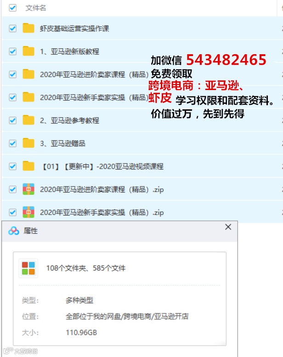Screen dimensions: 283x357
Task: Close the 属性 dialog
Action: click(x=228, y=227)
